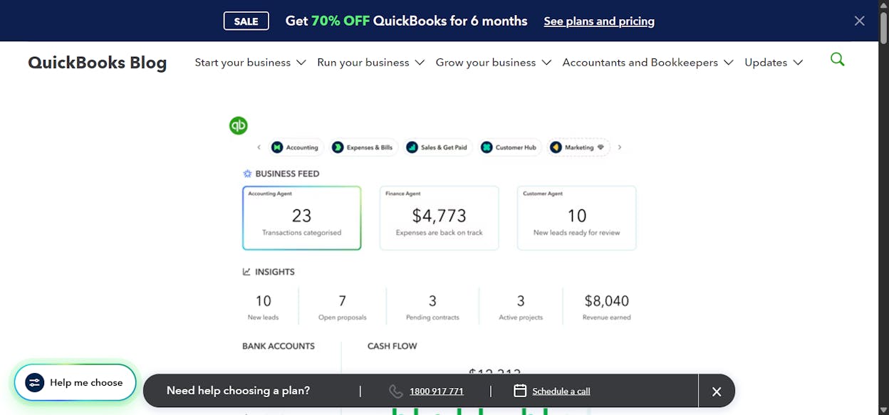Click the Need help choosing a plan text

[238, 391]
